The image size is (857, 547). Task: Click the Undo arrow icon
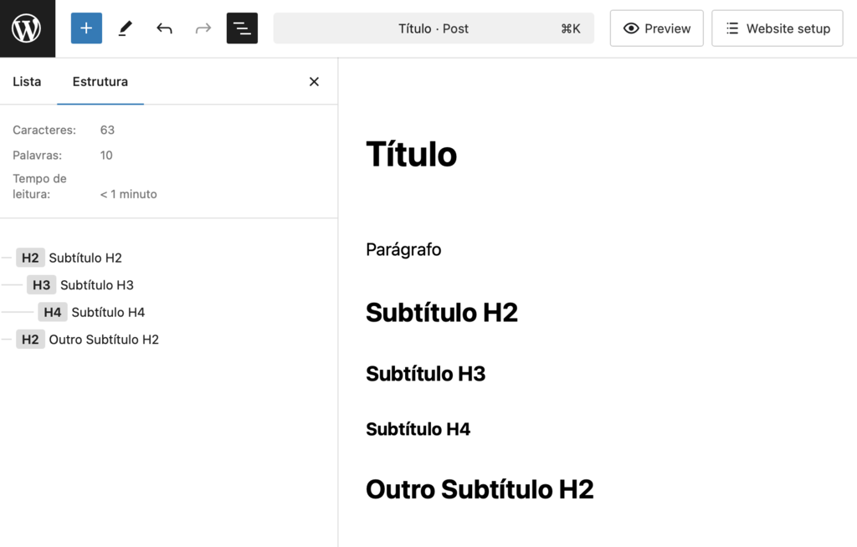[x=164, y=28]
